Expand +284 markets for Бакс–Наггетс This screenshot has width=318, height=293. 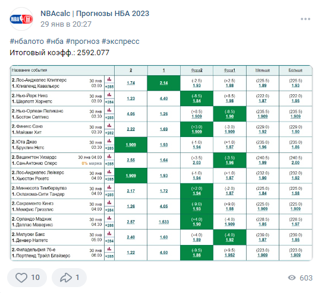[x=109, y=241]
